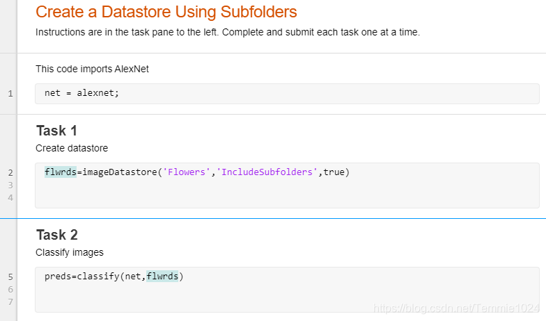Click the 'This code imports AlexNet' text
The width and height of the screenshot is (546, 321).
(92, 69)
